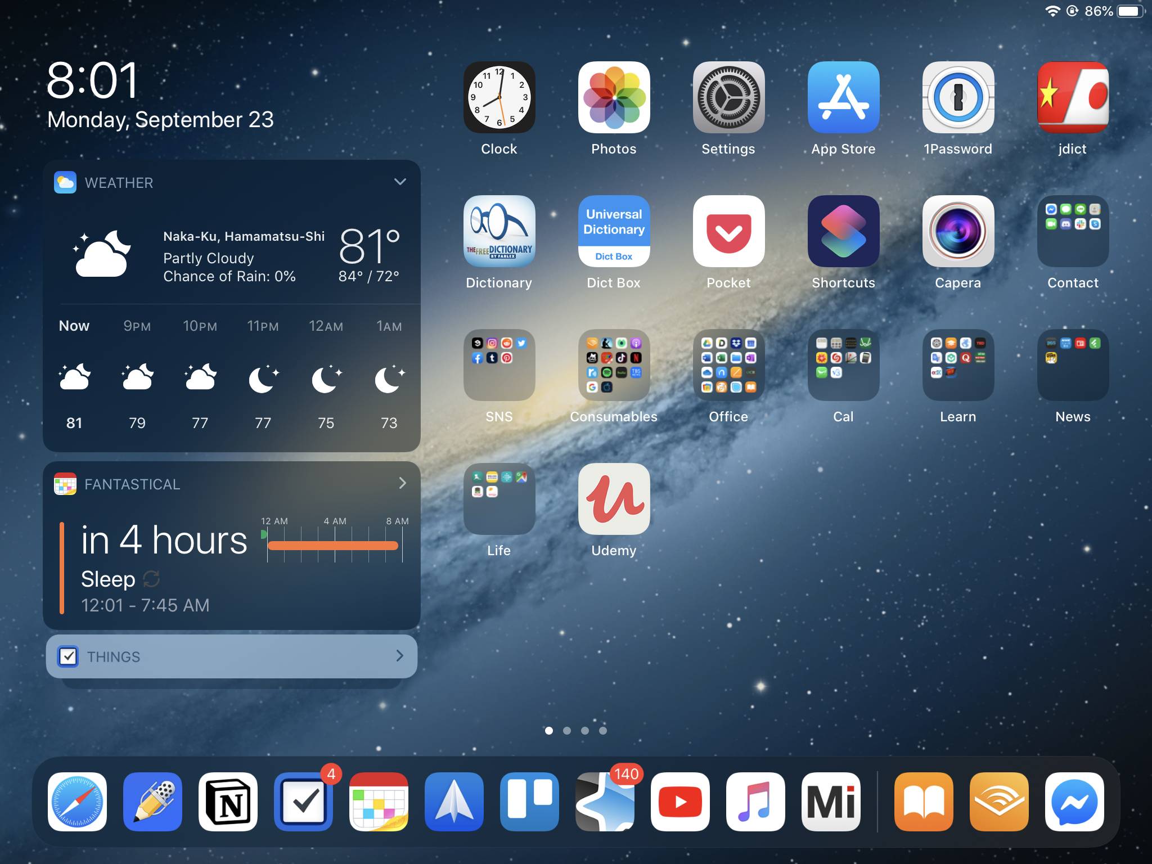Screen dimensions: 1152x864
Task: Open the Shortcuts app
Action: click(843, 232)
